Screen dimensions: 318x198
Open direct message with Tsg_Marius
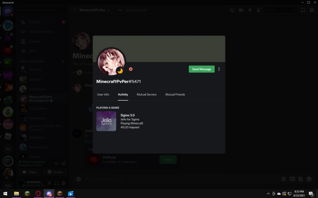pyautogui.click(x=42, y=108)
